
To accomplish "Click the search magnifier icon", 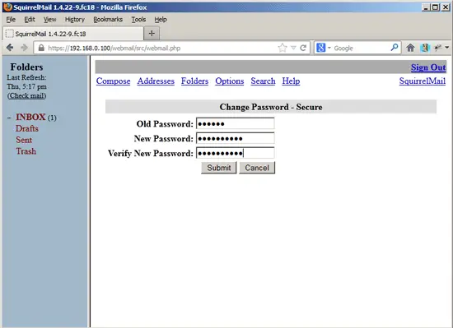I will [x=395, y=48].
